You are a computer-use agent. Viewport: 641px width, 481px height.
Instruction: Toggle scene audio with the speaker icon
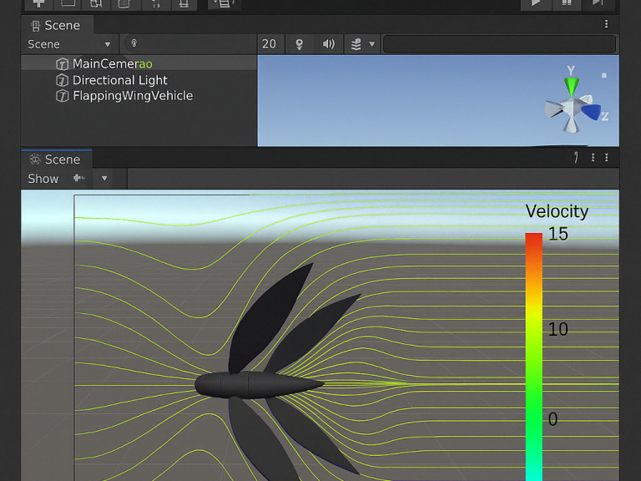pos(328,44)
